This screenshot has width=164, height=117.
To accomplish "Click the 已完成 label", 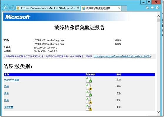I will (7, 51).
